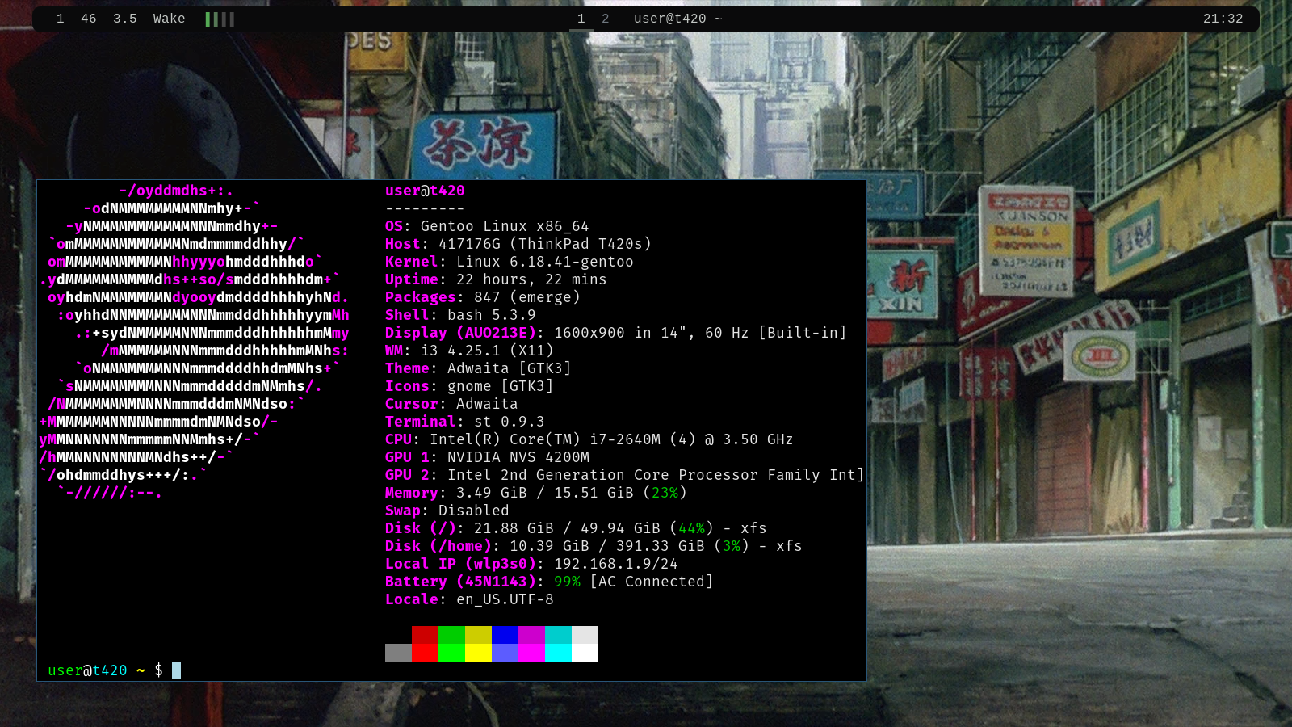
Task: Click the "Packages: 847 (emerge)" line
Action: pyautogui.click(x=483, y=297)
